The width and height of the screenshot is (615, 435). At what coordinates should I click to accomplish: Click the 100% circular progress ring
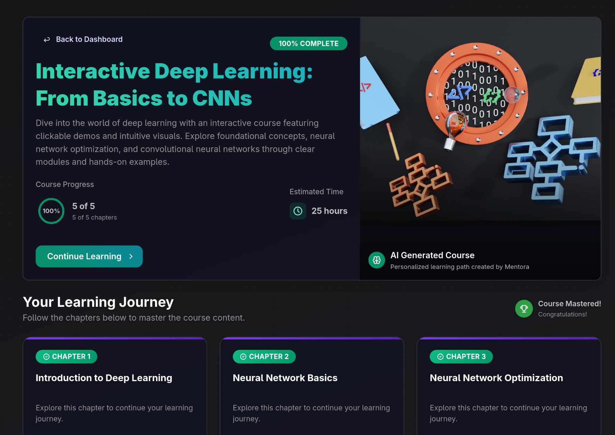tap(51, 211)
